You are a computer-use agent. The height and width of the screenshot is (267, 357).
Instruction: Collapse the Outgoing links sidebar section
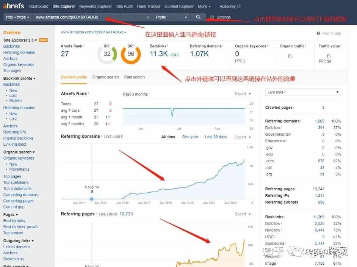19,240
